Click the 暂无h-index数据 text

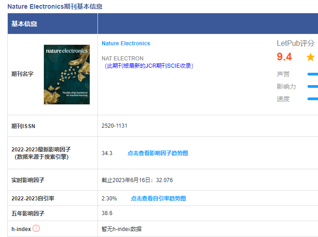(x=122, y=229)
